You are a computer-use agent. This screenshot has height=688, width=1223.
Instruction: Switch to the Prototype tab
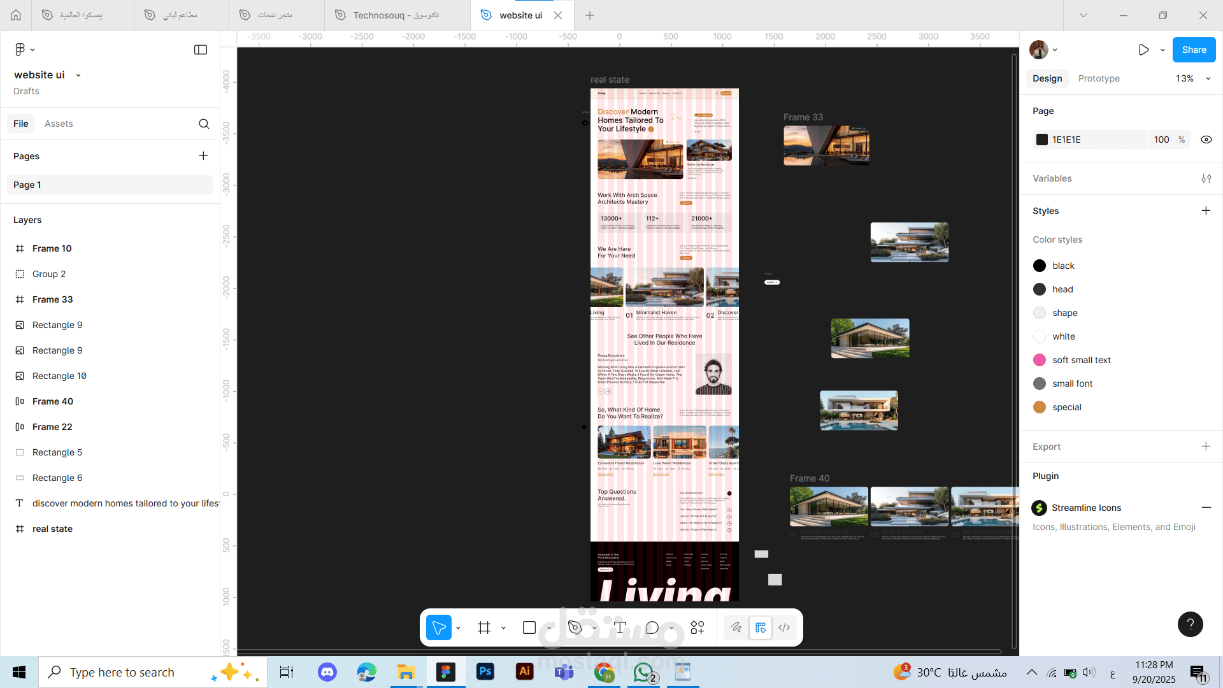coord(1098,78)
